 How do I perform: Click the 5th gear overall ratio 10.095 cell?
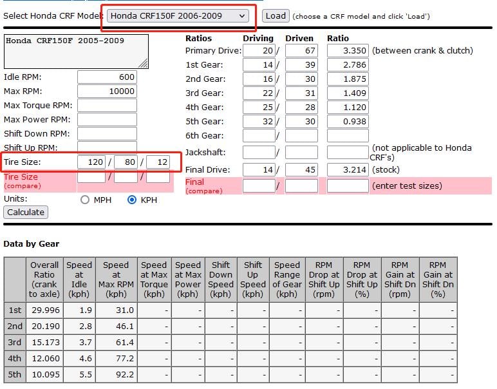tap(44, 374)
